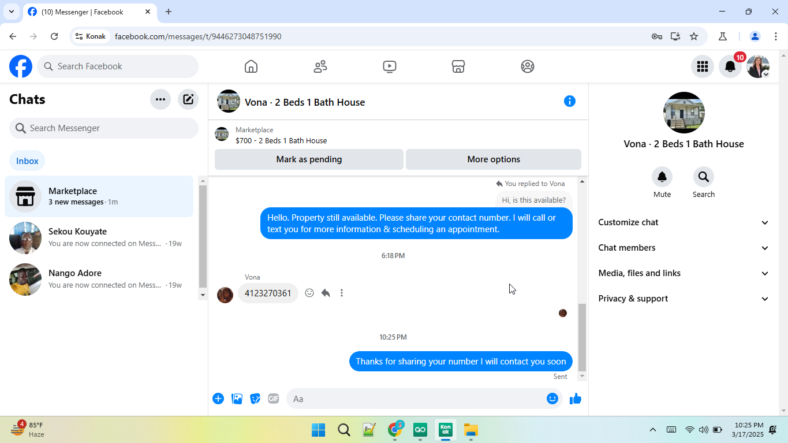Choose a GIF from the composer
The height and width of the screenshot is (443, 788).
[274, 399]
